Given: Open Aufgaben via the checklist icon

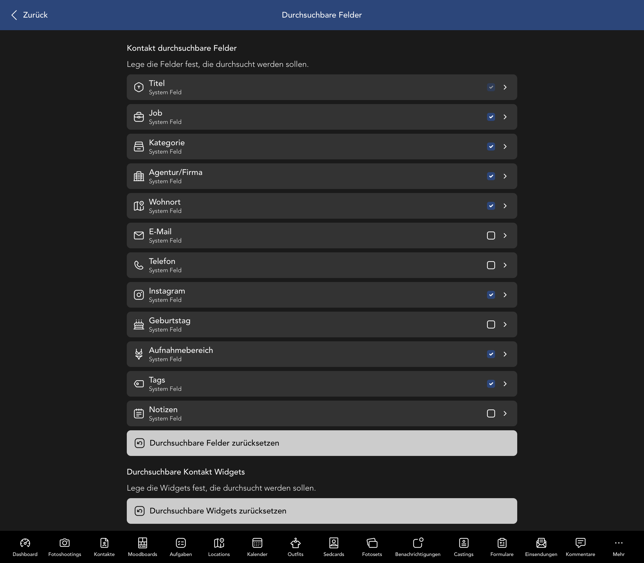Looking at the screenshot, I should pos(181,543).
